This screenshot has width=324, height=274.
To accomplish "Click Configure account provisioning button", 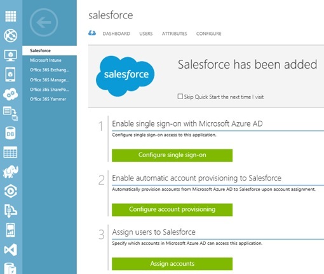I will pos(172,210).
